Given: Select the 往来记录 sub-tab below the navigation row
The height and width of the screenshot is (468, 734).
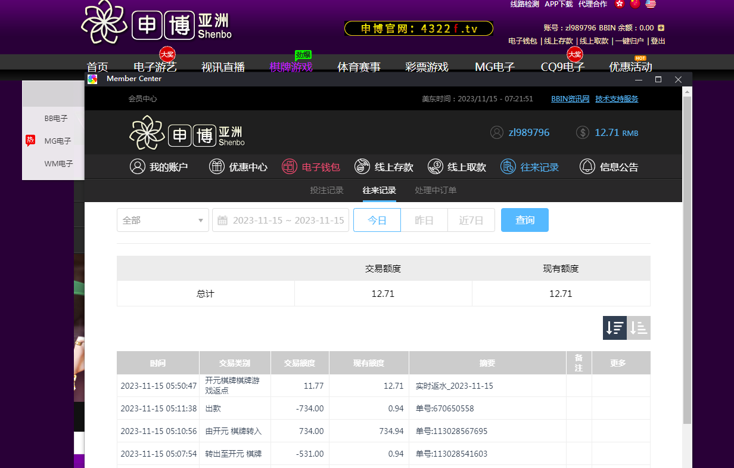Looking at the screenshot, I should click(380, 191).
